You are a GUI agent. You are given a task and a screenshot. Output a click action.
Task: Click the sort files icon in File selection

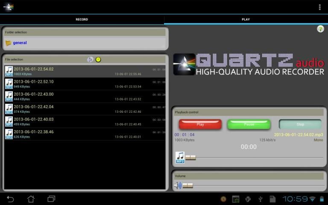click(x=90, y=59)
